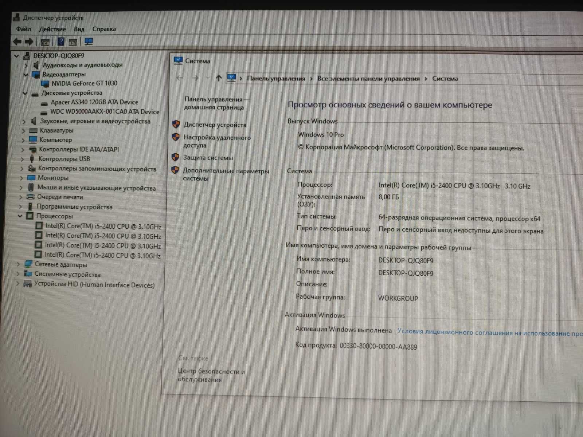
Task: Open recent locations dropdown in System window
Action: coord(208,78)
